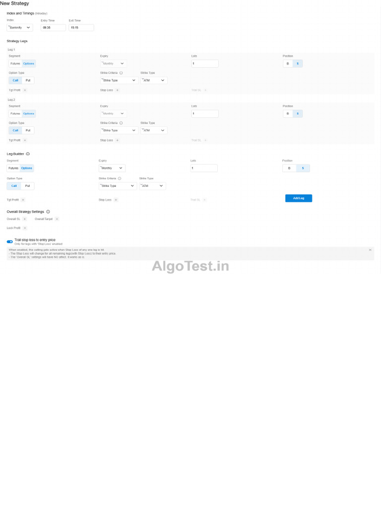Click Leg 1 Strike Criteria info icon
381x509 pixels.
[x=121, y=73]
